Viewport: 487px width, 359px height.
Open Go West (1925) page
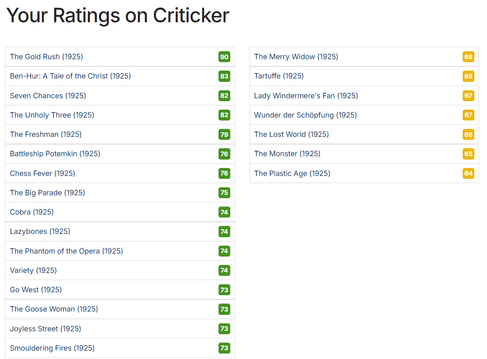36,290
